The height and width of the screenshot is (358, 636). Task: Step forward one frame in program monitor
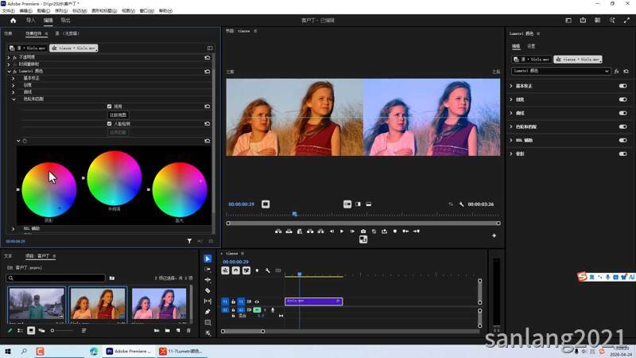(352, 232)
